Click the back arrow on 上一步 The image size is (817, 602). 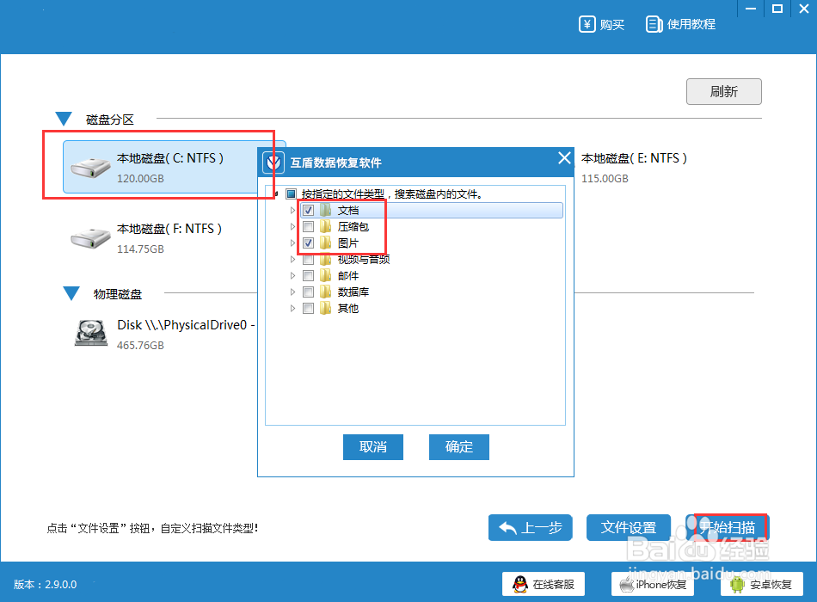click(x=507, y=528)
